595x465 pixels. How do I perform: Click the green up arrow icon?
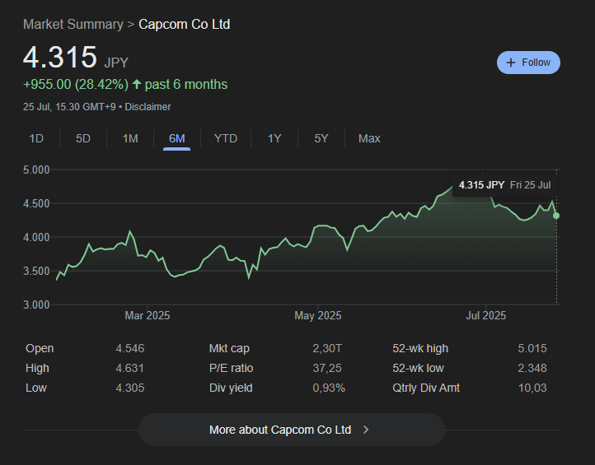point(137,84)
